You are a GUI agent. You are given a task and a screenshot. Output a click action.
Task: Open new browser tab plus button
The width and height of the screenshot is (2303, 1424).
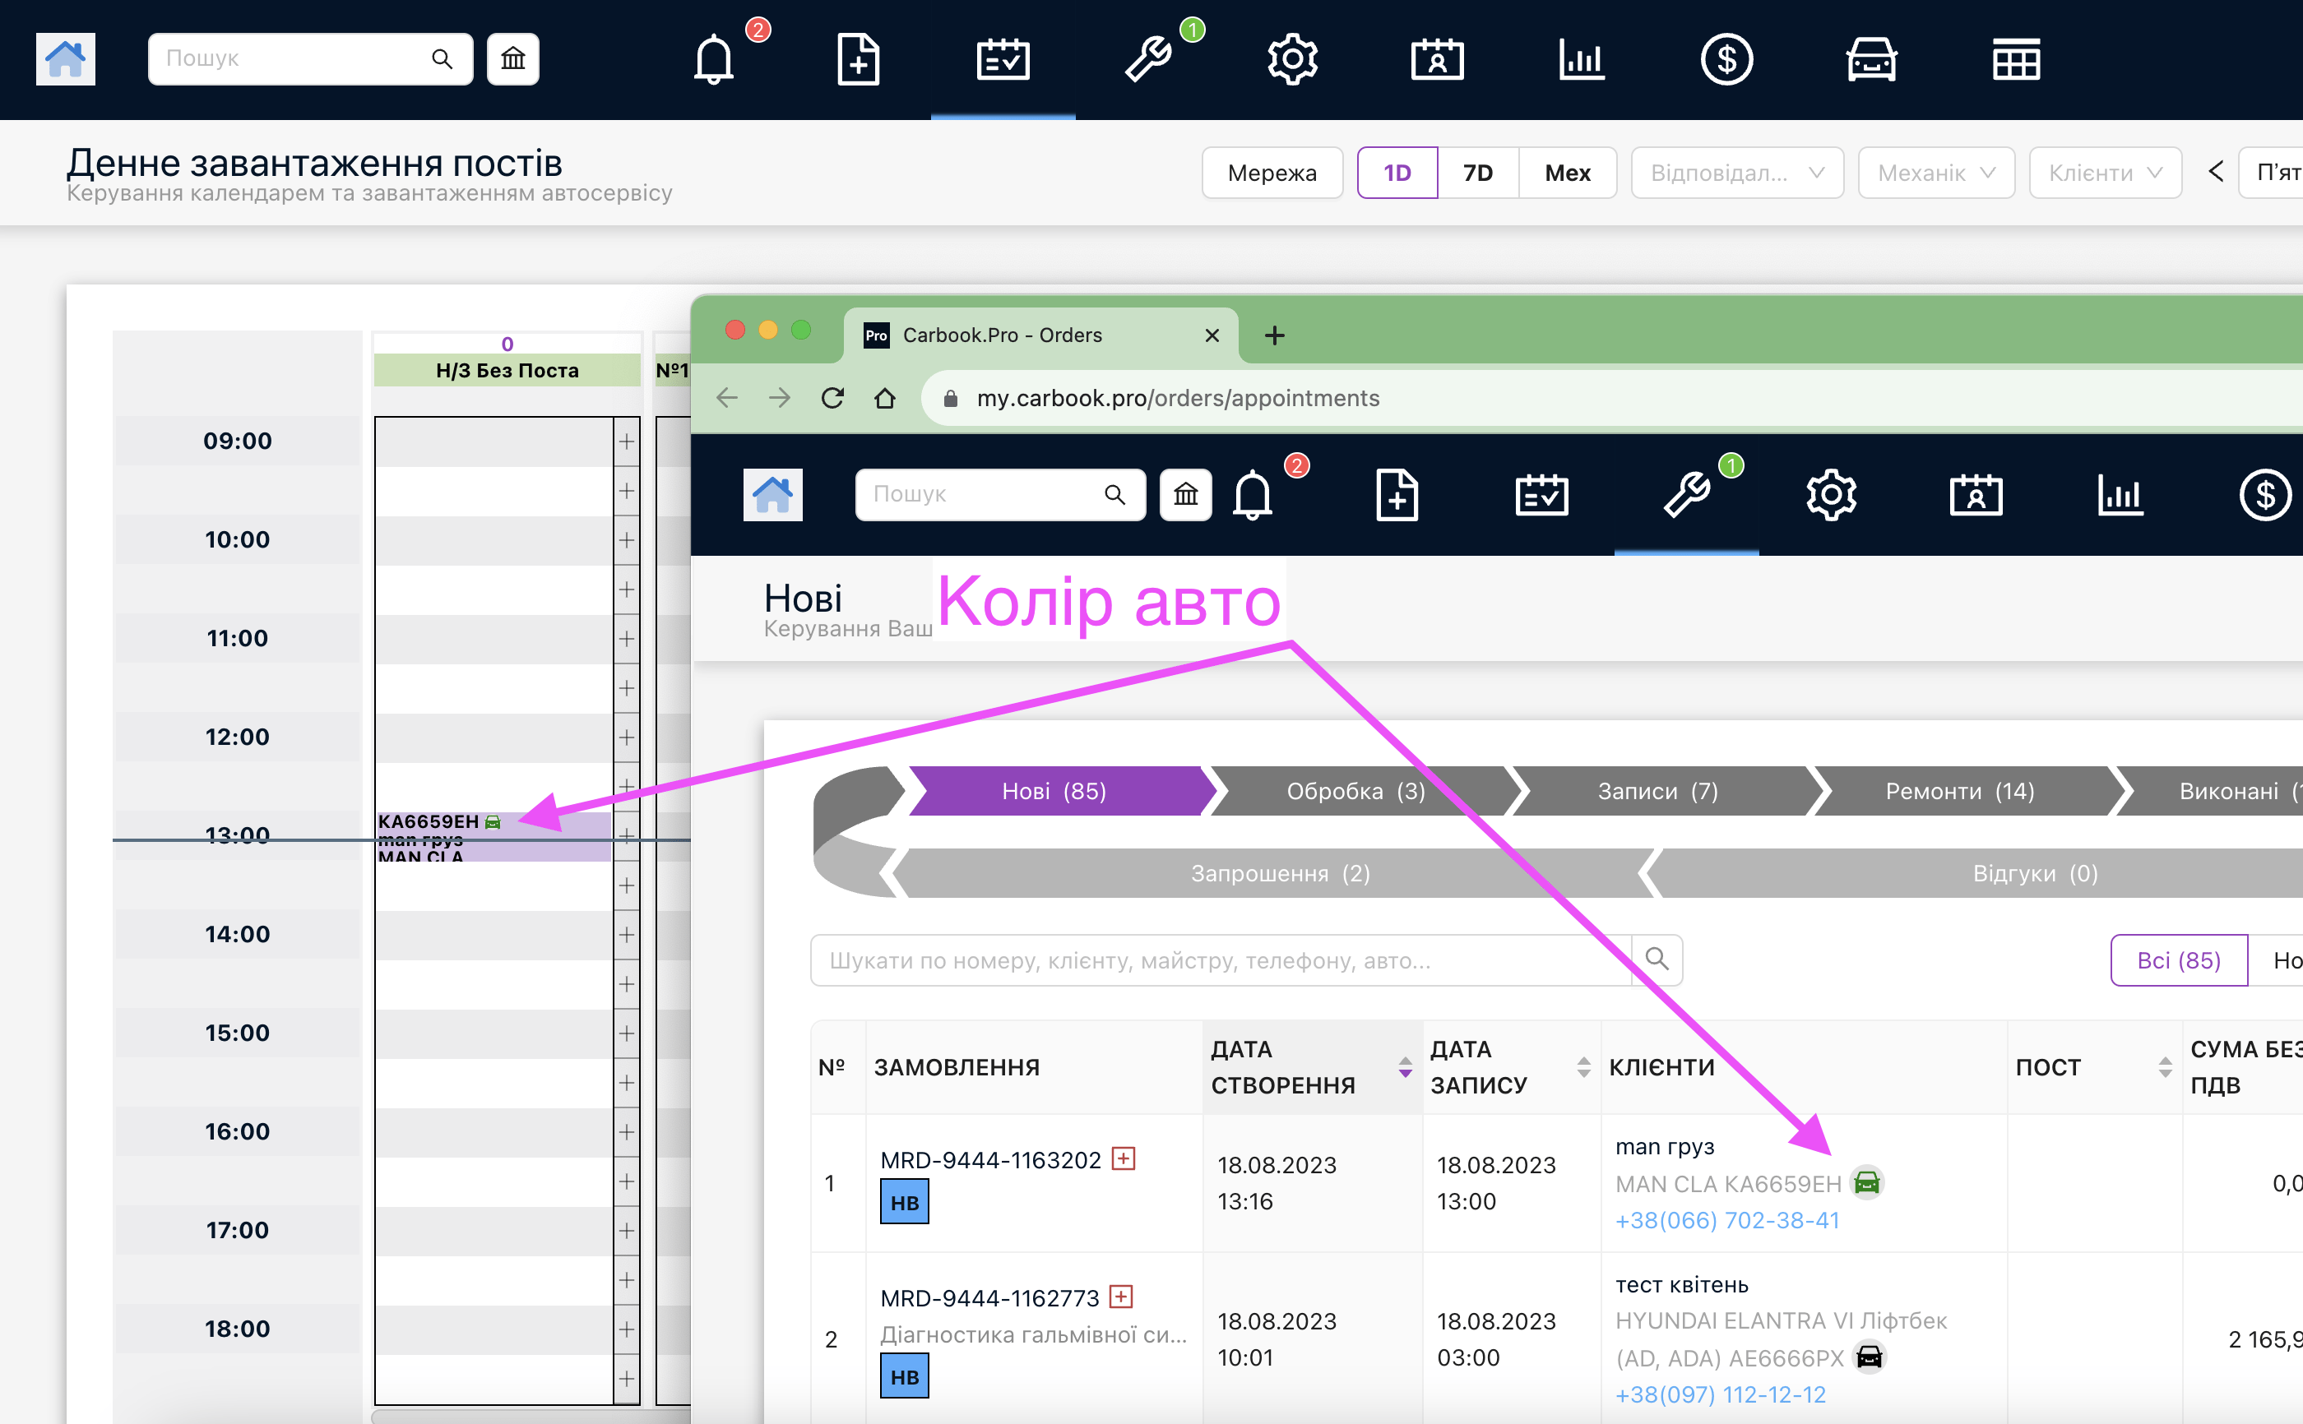(x=1273, y=335)
